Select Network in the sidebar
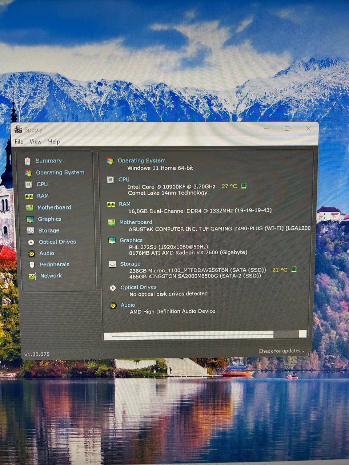Screen dimensions: 349x465 pos(51,276)
